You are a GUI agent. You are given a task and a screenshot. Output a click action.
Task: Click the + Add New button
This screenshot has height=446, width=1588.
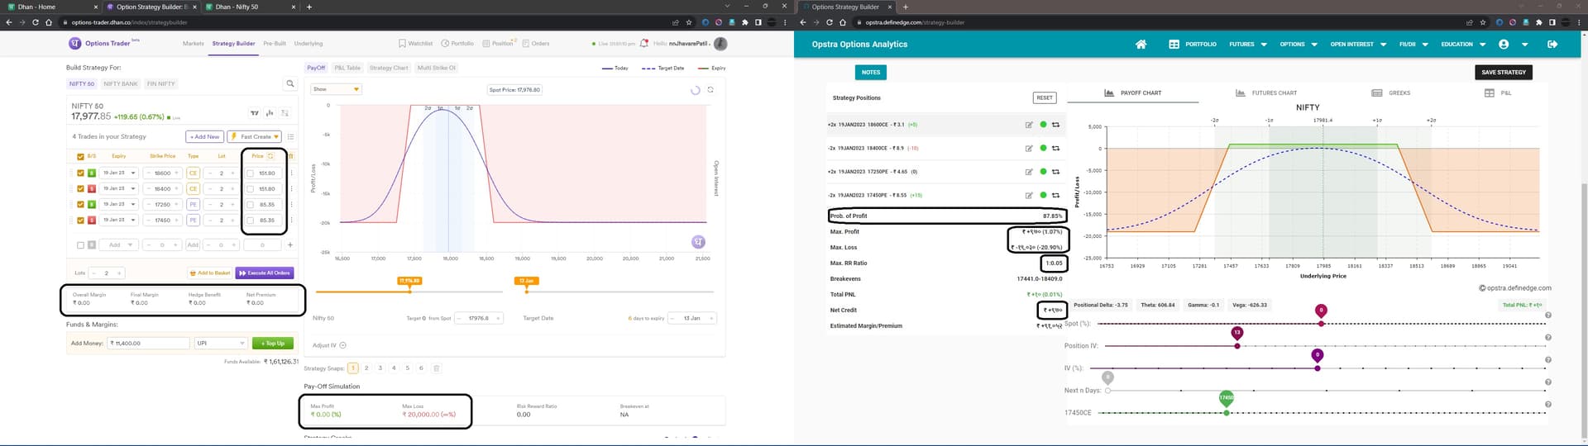click(x=204, y=136)
